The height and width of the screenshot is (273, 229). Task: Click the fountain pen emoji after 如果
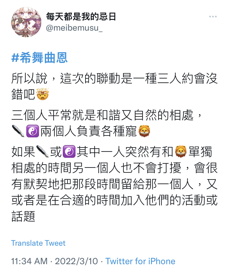[42, 152]
